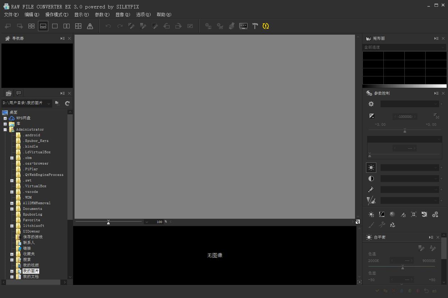Open the 参数 menu
Image resolution: width=448 pixels, height=298 pixels.
pos(102,15)
